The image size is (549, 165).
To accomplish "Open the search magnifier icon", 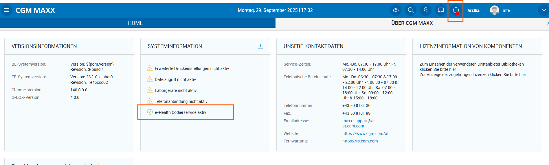I will click(x=411, y=10).
